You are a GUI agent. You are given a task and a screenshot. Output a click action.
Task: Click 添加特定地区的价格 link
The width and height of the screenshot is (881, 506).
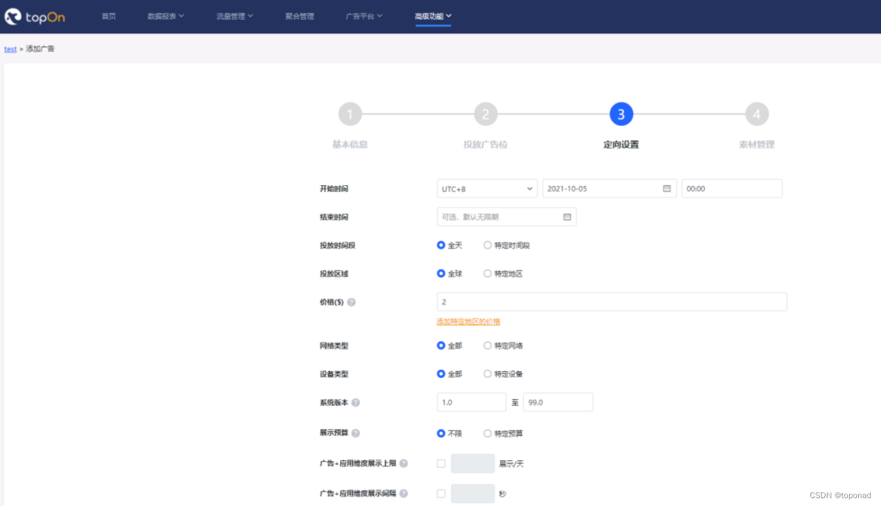469,322
